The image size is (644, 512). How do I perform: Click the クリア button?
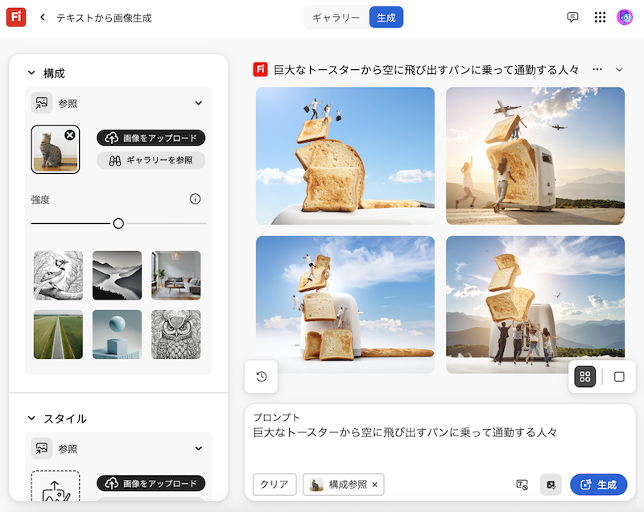point(275,485)
